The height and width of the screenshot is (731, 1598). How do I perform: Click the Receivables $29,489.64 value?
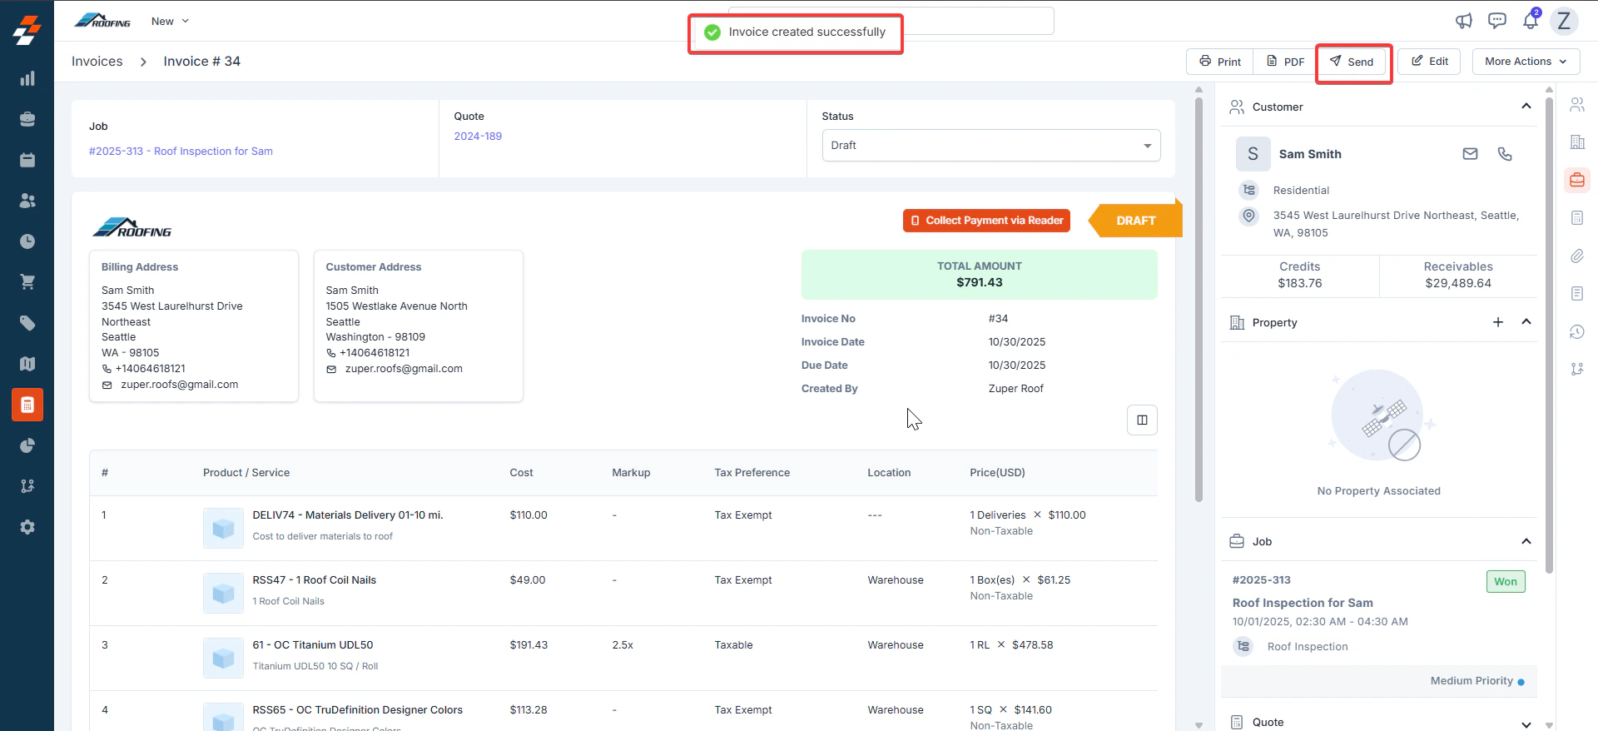coord(1458,283)
